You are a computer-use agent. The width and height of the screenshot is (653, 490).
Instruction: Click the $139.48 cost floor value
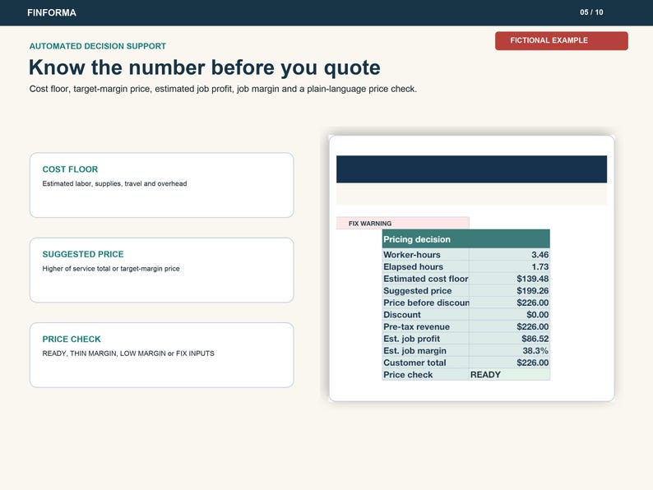point(533,279)
